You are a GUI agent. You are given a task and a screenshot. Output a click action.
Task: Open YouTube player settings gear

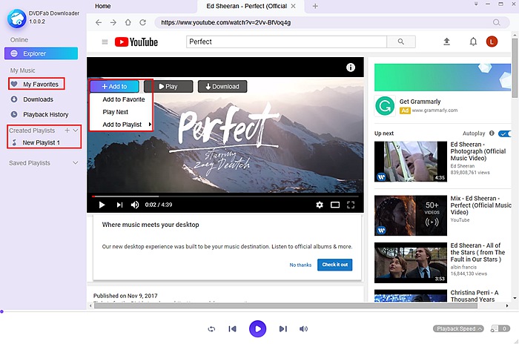coord(320,205)
